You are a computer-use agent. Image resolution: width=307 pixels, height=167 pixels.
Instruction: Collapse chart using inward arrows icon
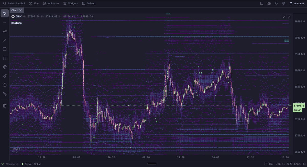click(284, 17)
